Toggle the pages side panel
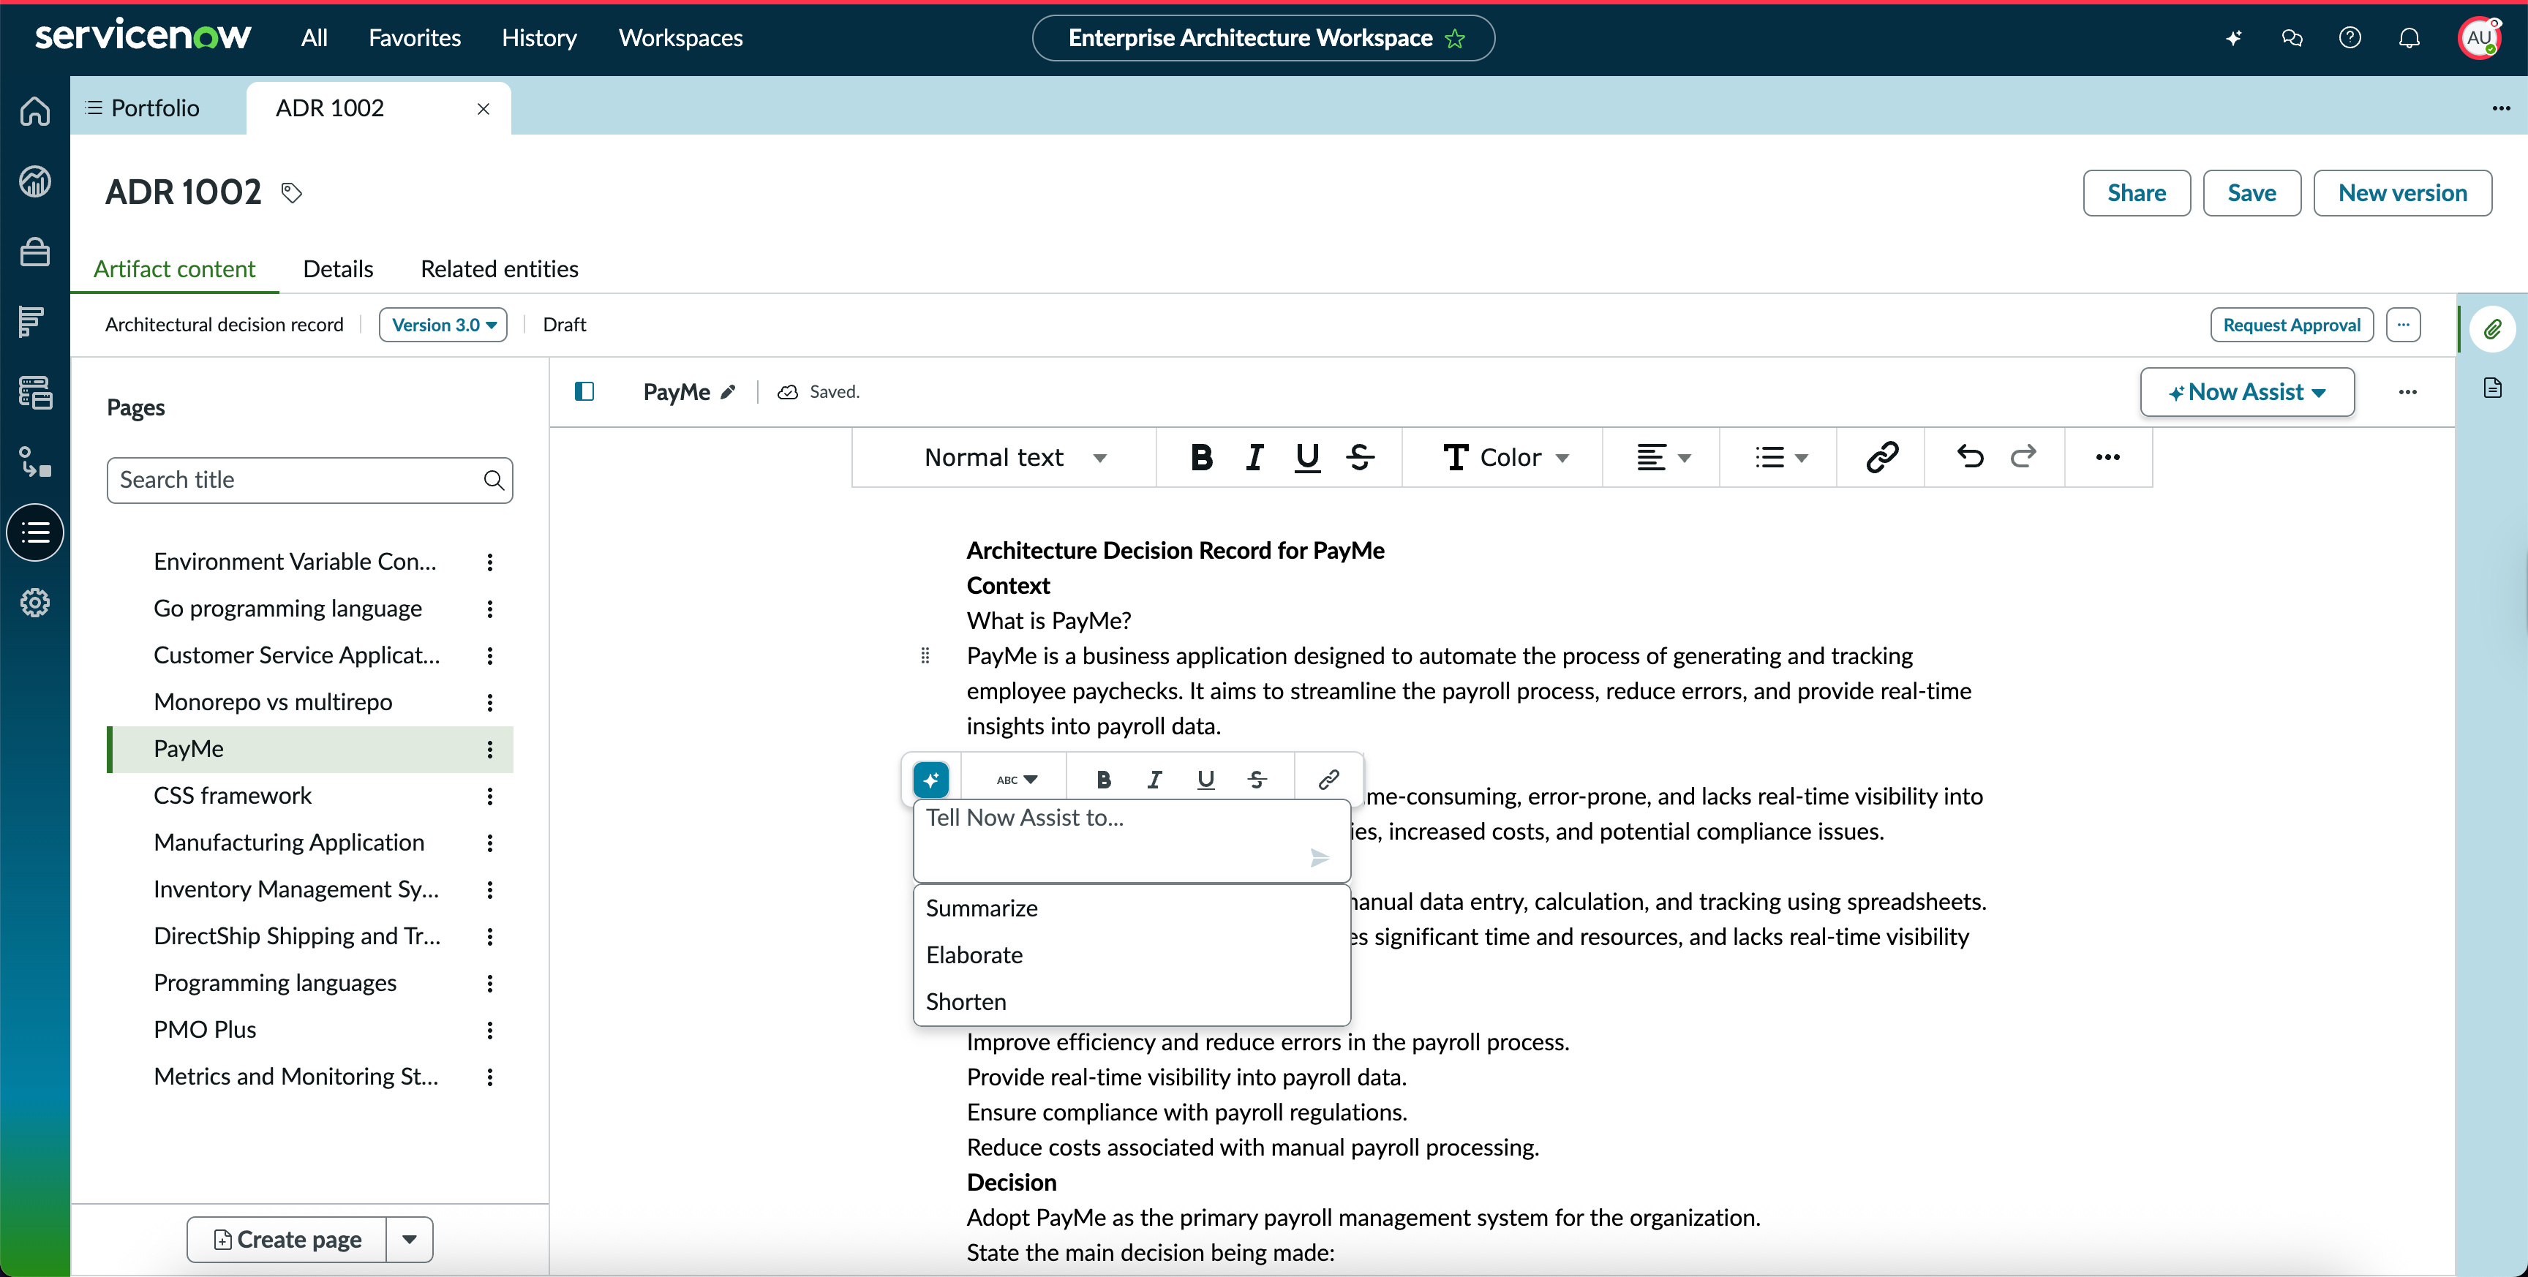The height and width of the screenshot is (1277, 2528). pos(585,393)
